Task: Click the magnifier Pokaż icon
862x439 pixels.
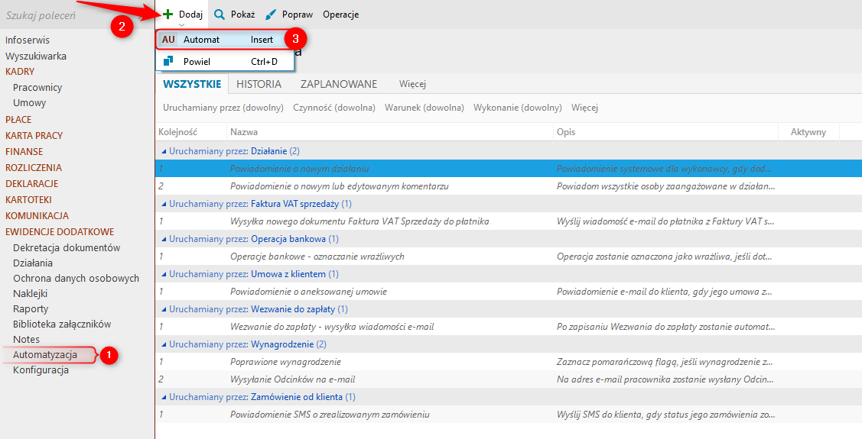Action: click(220, 15)
